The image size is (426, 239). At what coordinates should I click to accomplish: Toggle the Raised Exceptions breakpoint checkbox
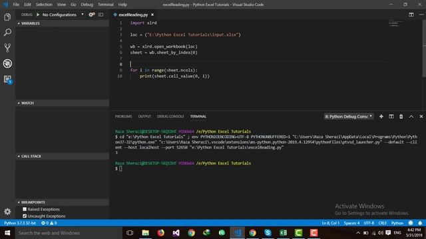(x=25, y=209)
